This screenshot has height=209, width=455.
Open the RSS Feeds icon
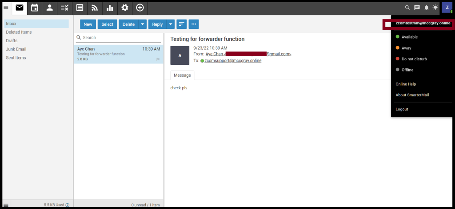[x=95, y=8]
